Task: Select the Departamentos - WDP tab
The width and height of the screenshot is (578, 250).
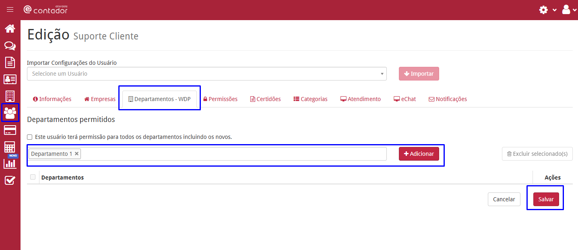Action: (x=159, y=99)
